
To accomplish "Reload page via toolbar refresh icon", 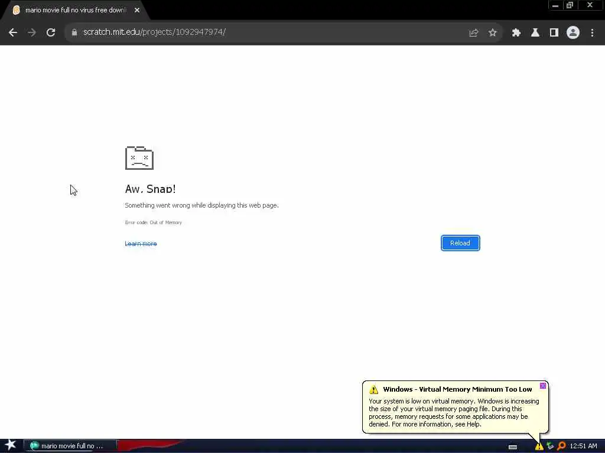I will point(51,33).
